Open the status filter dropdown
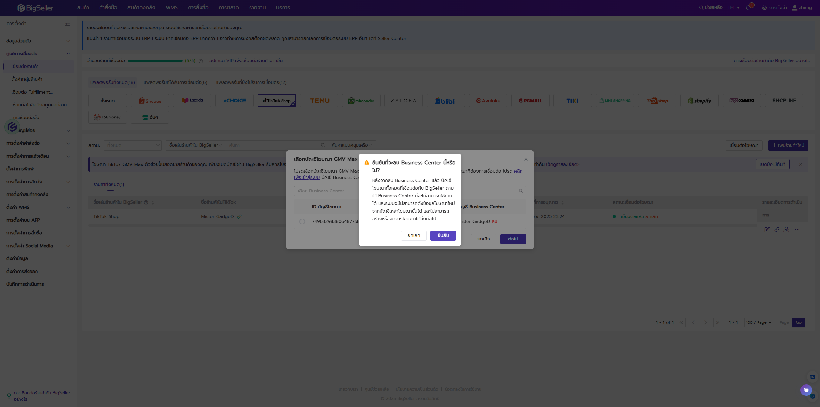Viewport: 820px width, 407px height. [x=133, y=145]
